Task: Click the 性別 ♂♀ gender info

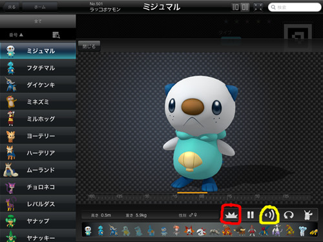Action: (x=188, y=215)
